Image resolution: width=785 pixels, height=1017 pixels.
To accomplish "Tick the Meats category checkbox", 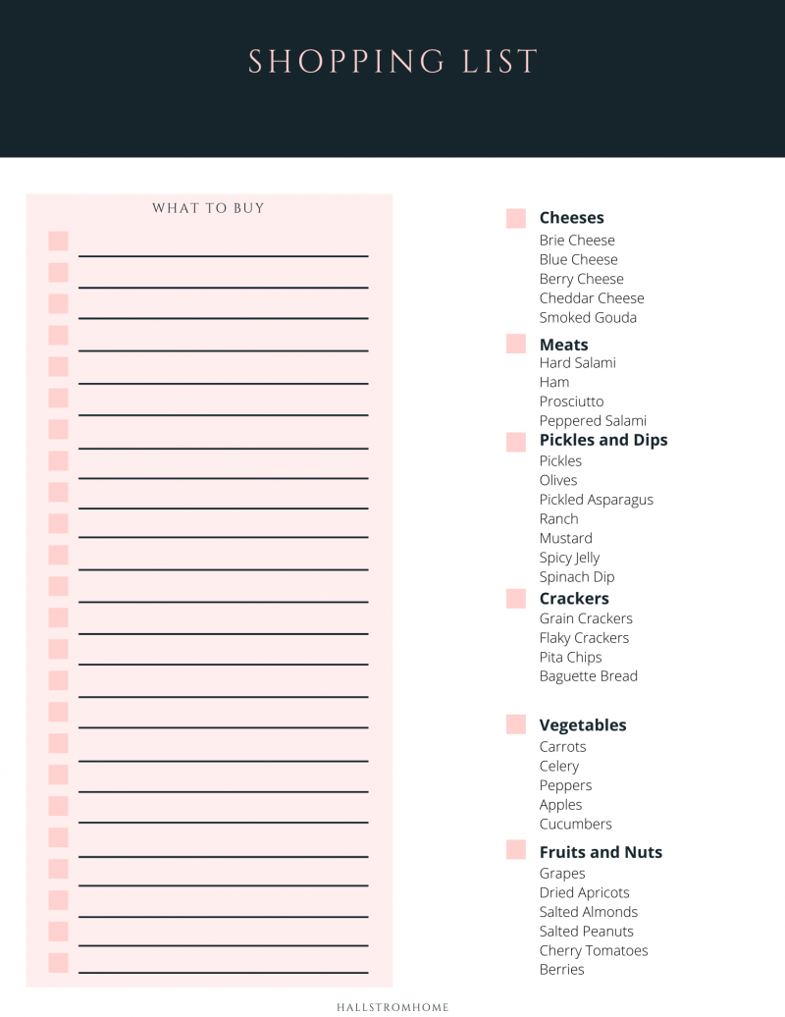I will click(x=516, y=344).
